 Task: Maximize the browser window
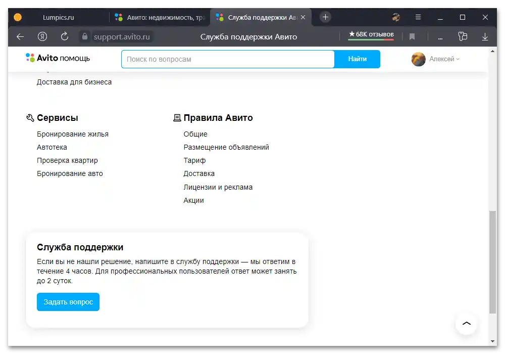point(463,17)
